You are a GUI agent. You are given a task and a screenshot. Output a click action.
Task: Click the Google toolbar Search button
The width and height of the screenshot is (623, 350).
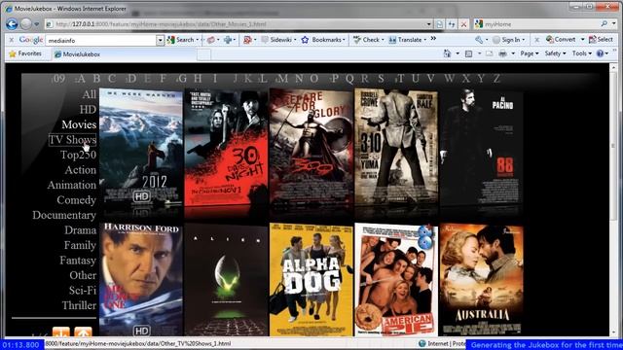[182, 40]
